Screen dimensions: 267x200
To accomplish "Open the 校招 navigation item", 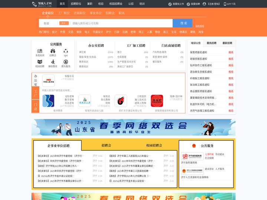I will pyautogui.click(x=101, y=4).
